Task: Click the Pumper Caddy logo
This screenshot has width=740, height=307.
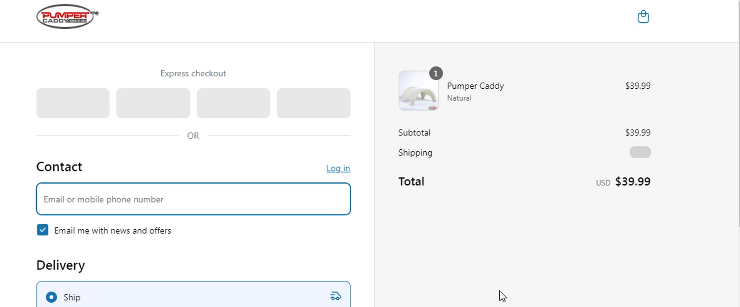Action: pyautogui.click(x=68, y=16)
